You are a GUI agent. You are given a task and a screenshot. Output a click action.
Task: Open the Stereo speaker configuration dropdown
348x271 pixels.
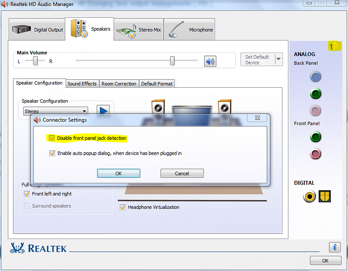56,111
